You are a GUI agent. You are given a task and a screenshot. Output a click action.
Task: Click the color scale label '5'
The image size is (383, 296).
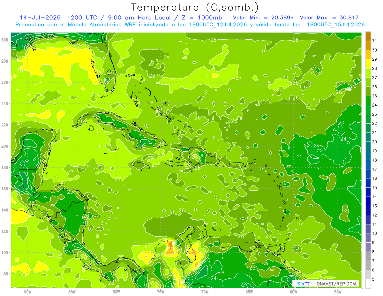373,279
